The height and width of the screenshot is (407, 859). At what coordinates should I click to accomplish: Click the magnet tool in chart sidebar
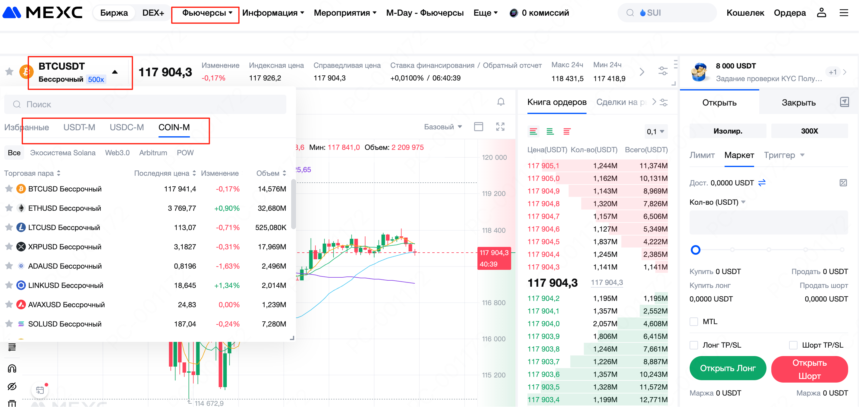[x=12, y=368]
